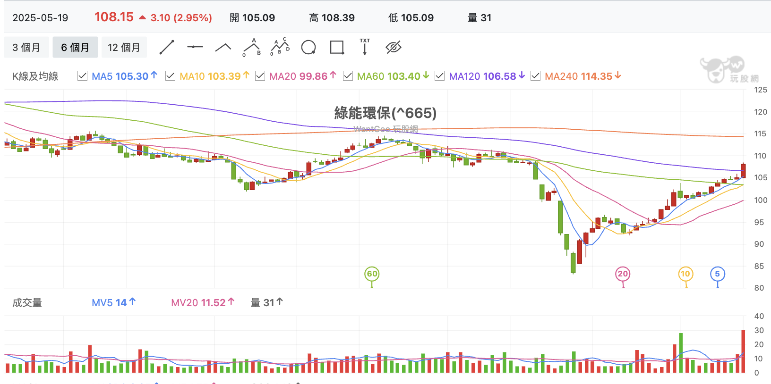Image resolution: width=771 pixels, height=384 pixels.
Task: Click the 量 31 volume label below chart
Action: coord(267,302)
